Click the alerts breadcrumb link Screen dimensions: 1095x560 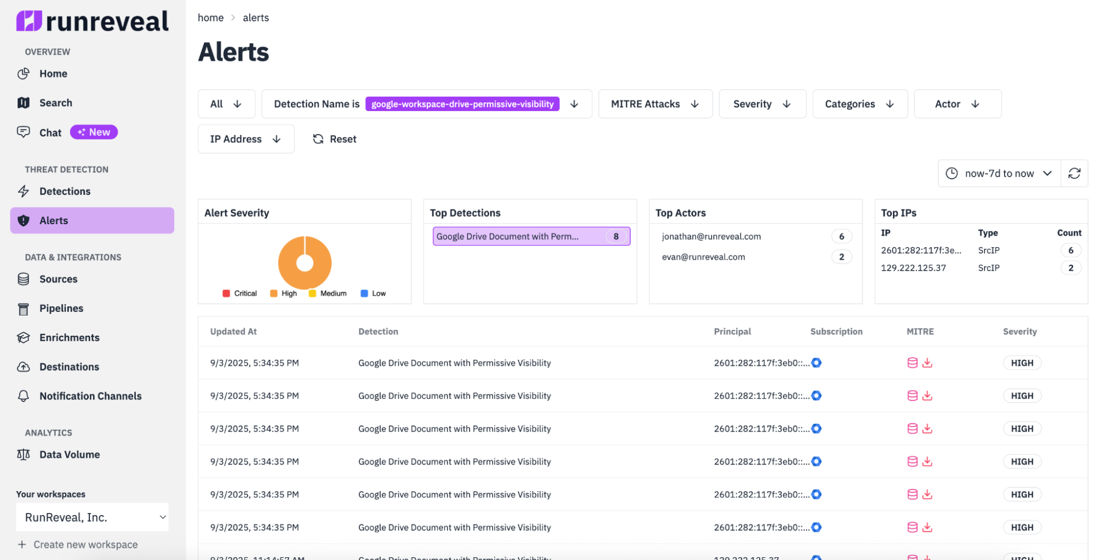256,17
